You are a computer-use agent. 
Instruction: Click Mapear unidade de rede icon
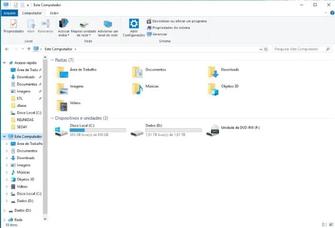tap(84, 24)
